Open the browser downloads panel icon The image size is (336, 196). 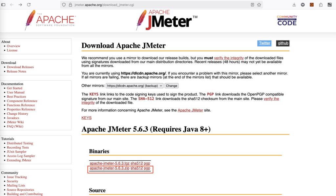click(x=294, y=5)
